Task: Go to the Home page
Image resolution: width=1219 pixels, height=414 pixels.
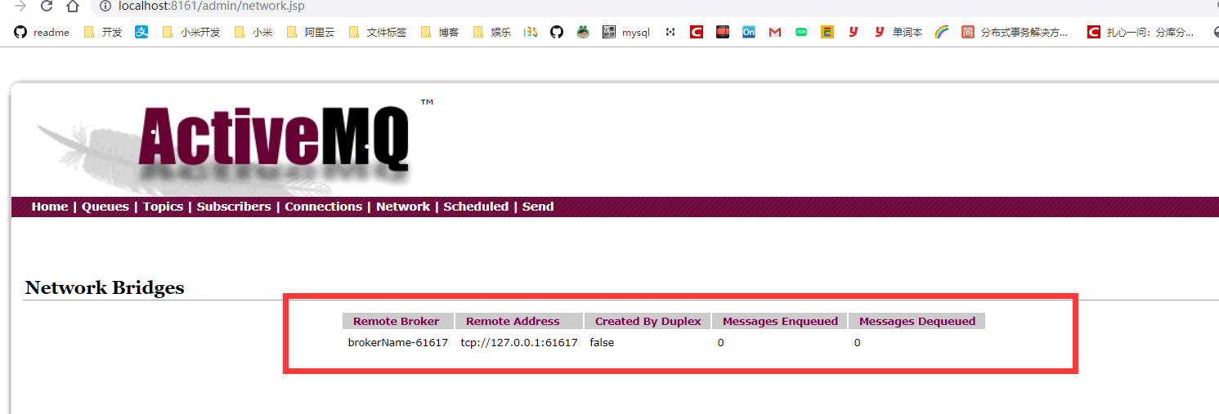Action: 50,207
